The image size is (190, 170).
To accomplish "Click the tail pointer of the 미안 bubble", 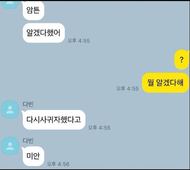I will (23, 148).
